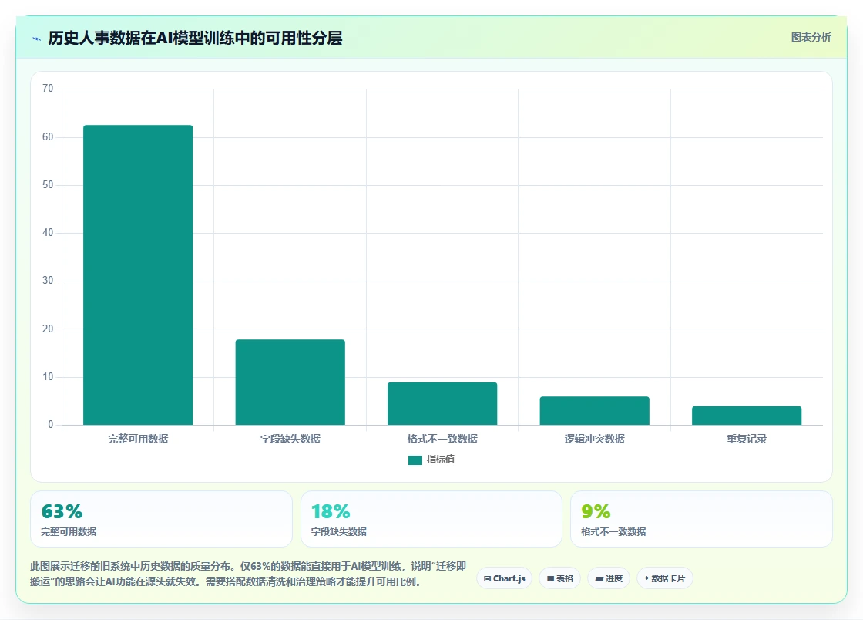Click the lightning icon beside the chart title
The image size is (863, 620).
[37, 39]
